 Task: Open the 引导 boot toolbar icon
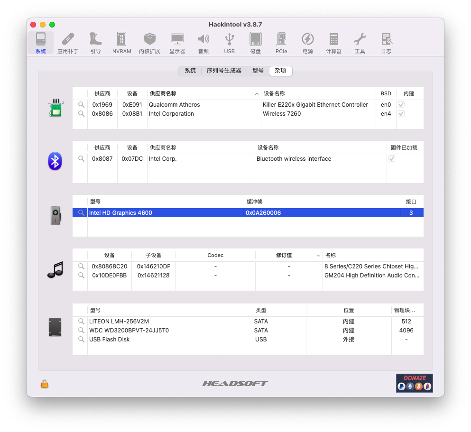click(95, 43)
